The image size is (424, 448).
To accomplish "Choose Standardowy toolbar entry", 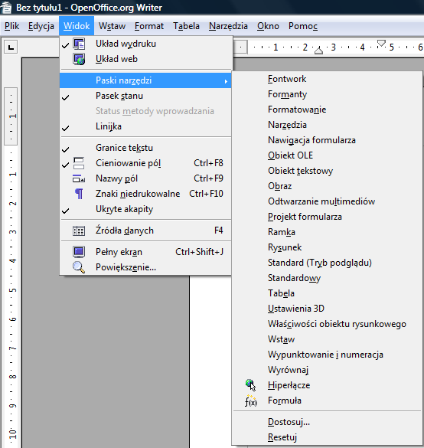I will pyautogui.click(x=294, y=278).
